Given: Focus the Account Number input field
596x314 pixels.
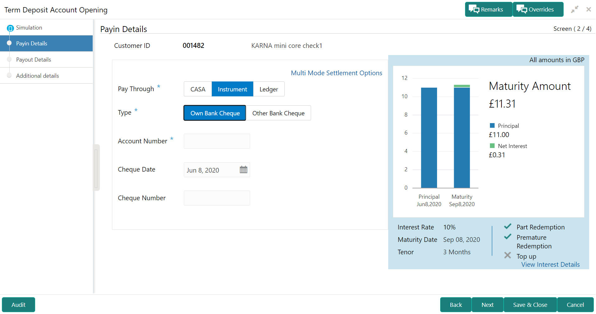Looking at the screenshot, I should (217, 141).
